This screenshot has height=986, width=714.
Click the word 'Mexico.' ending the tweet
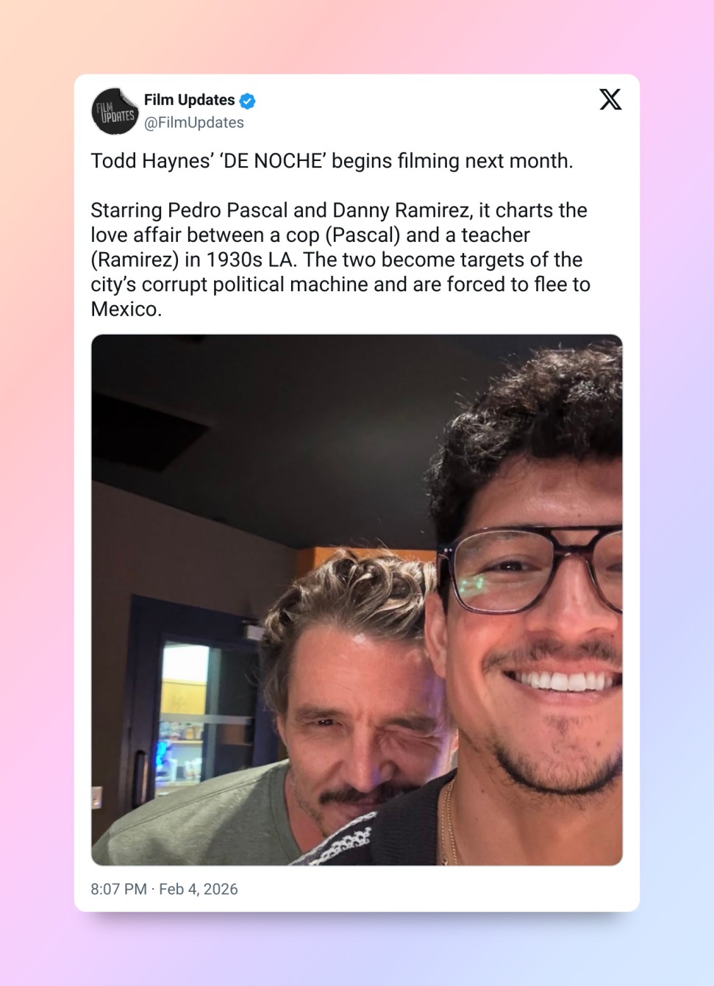[126, 309]
